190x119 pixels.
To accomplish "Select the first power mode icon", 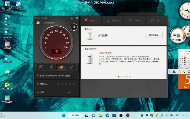I will tap(41, 67).
